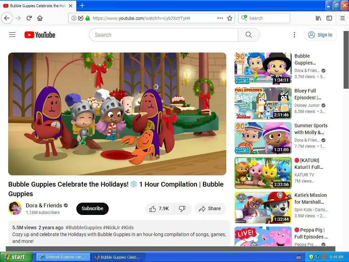
Task: Open page actions three-dot menu in address bar
Action: [220, 18]
